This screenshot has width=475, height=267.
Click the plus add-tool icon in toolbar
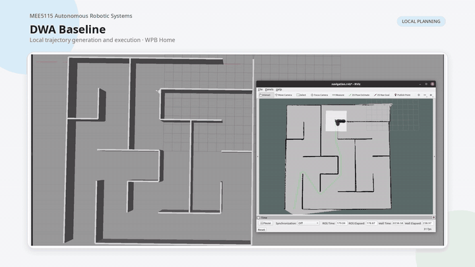pyautogui.click(x=419, y=95)
